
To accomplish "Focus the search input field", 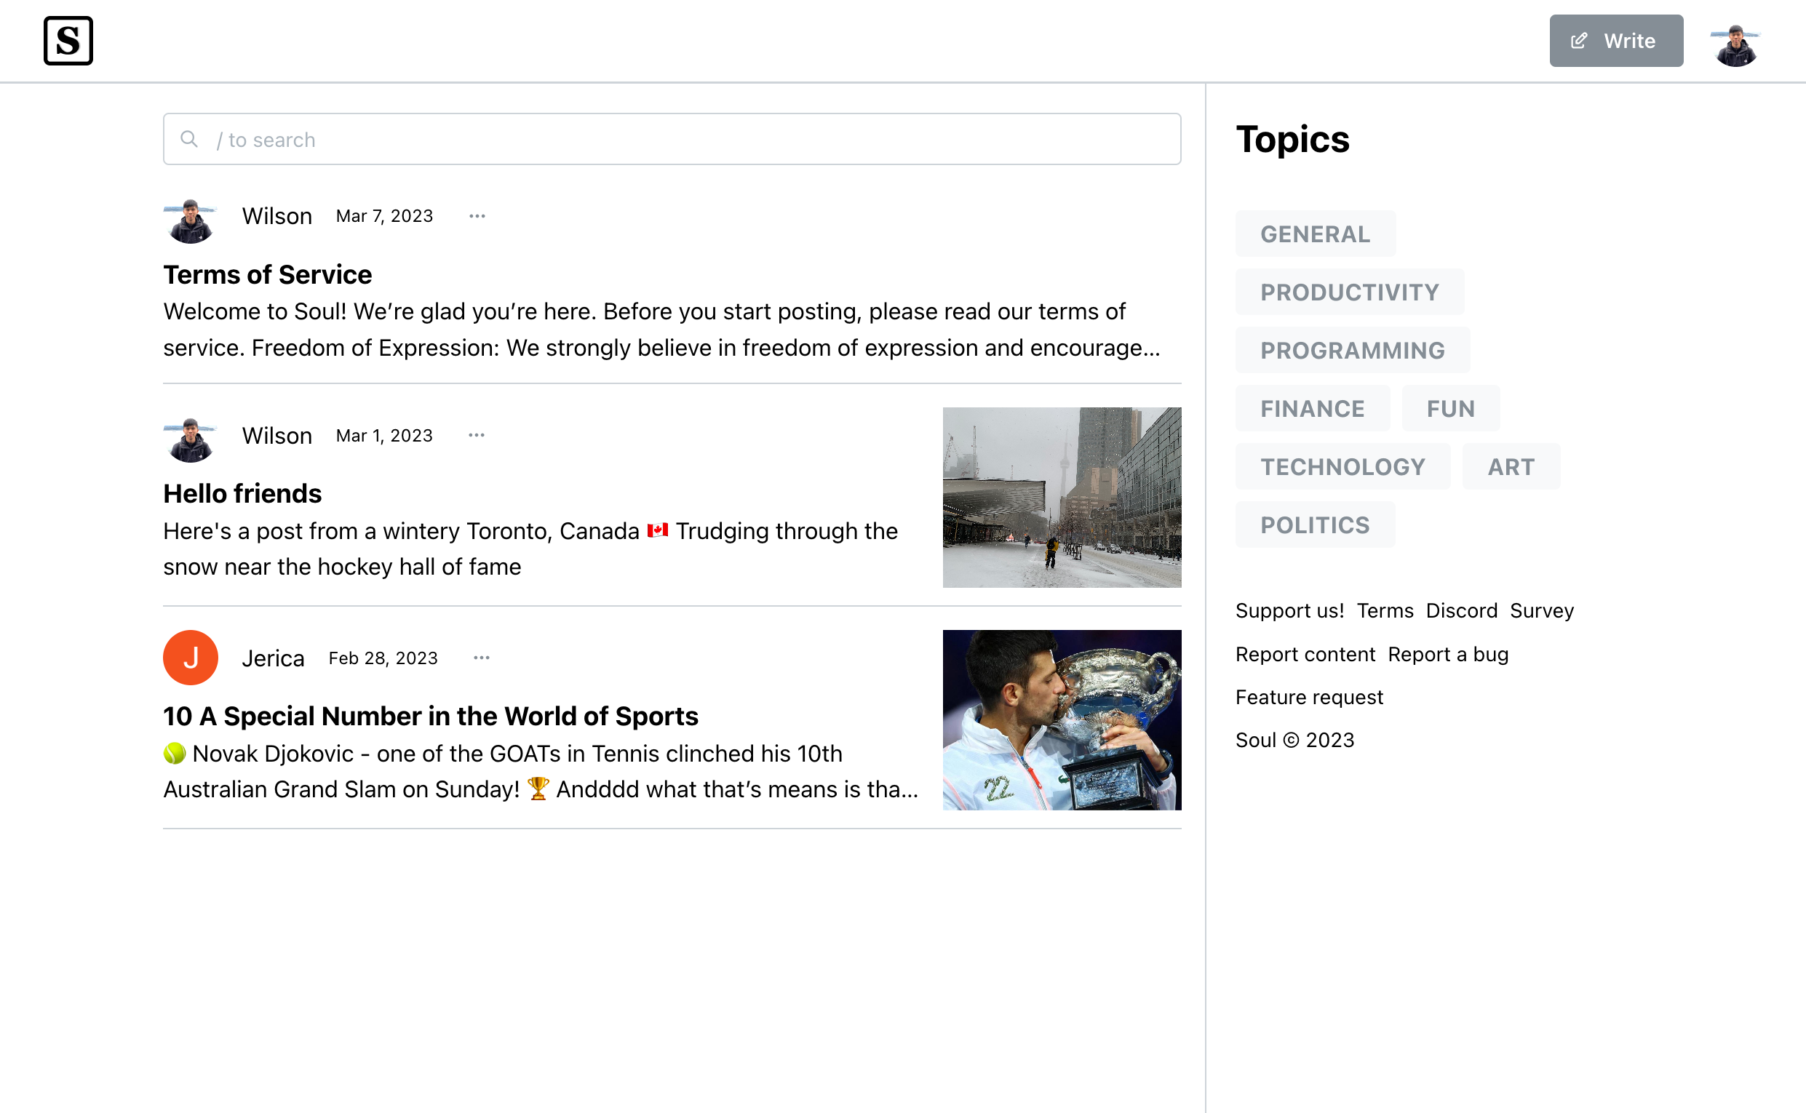I will pos(672,139).
